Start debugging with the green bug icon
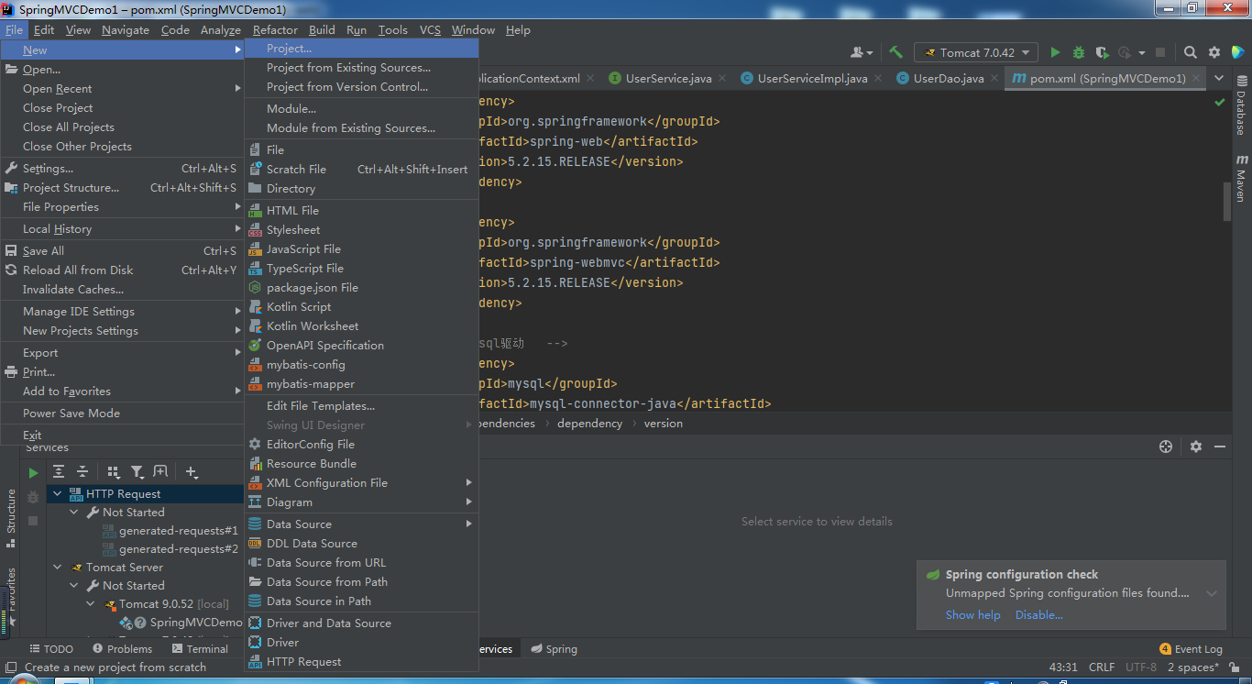1252x684 pixels. [1079, 52]
